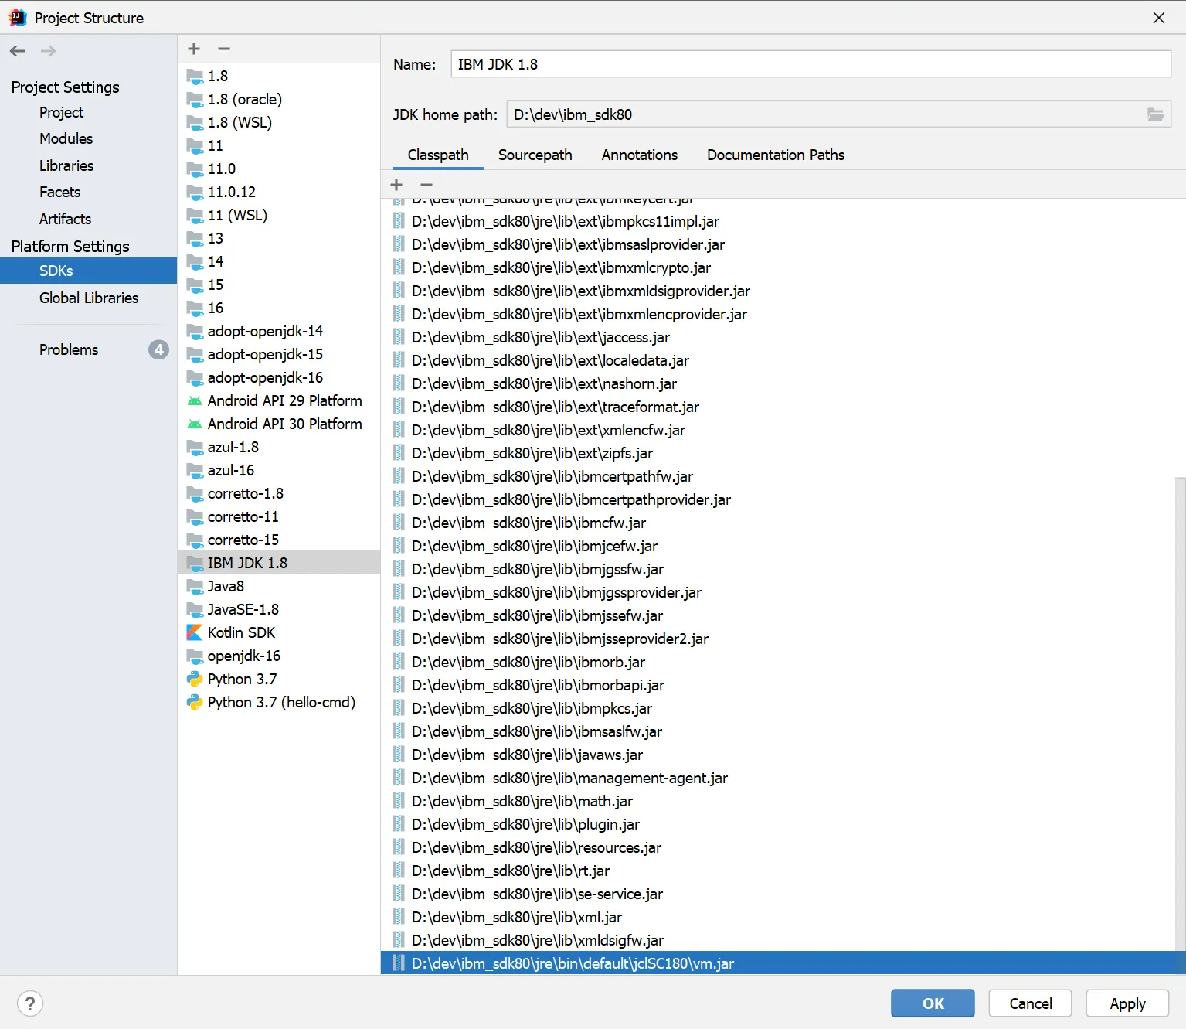Click the Android API 29 Platform icon
The height and width of the screenshot is (1029, 1186).
pyautogui.click(x=195, y=400)
